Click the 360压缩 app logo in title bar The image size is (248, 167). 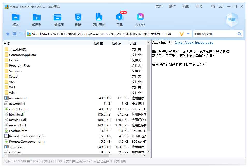[7, 7]
